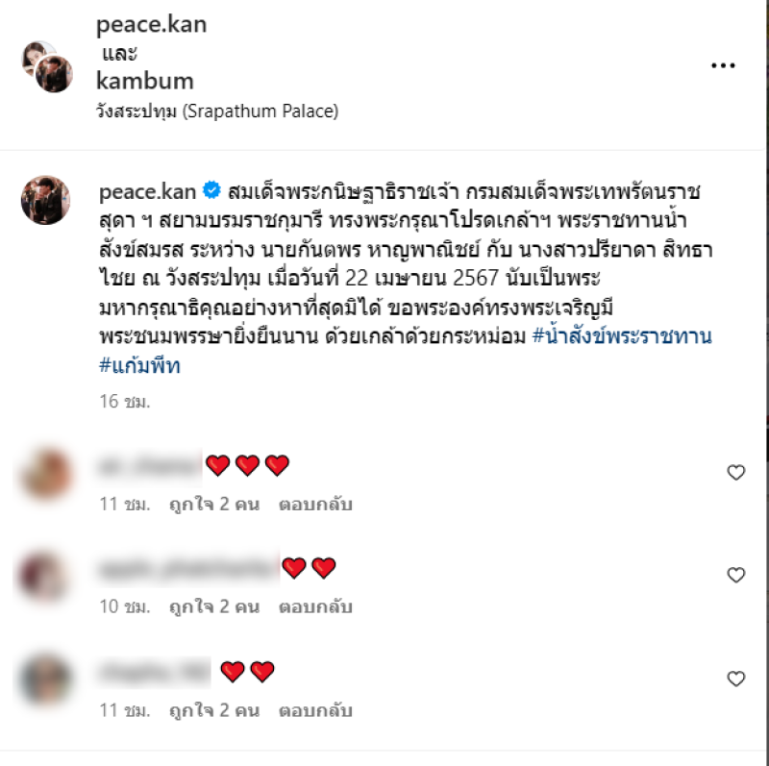The height and width of the screenshot is (766, 769).
Task: Open the first commenter's blurred avatar
Action: tap(46, 474)
